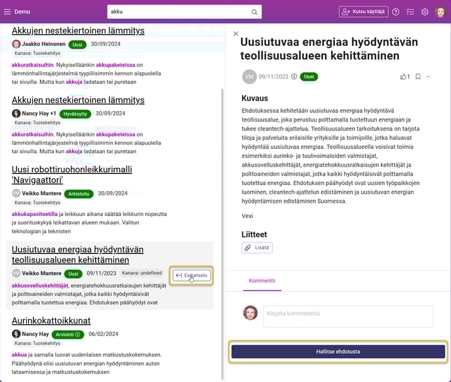Click the commenter avatar beside comment box
This screenshot has height=382, width=451.
[250, 313]
